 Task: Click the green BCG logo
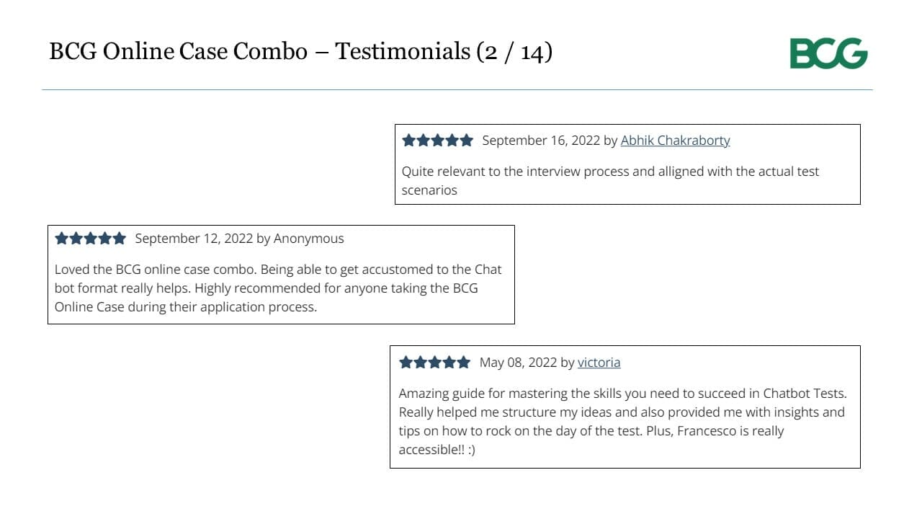828,53
